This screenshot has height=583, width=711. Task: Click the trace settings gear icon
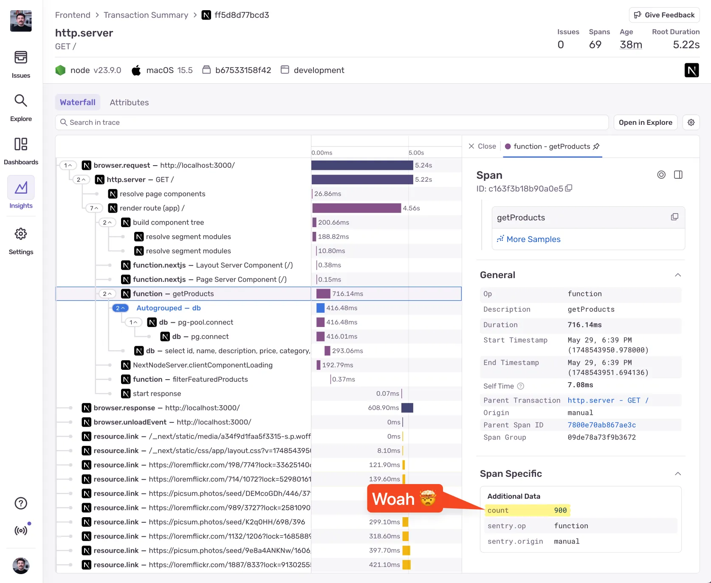[691, 122]
